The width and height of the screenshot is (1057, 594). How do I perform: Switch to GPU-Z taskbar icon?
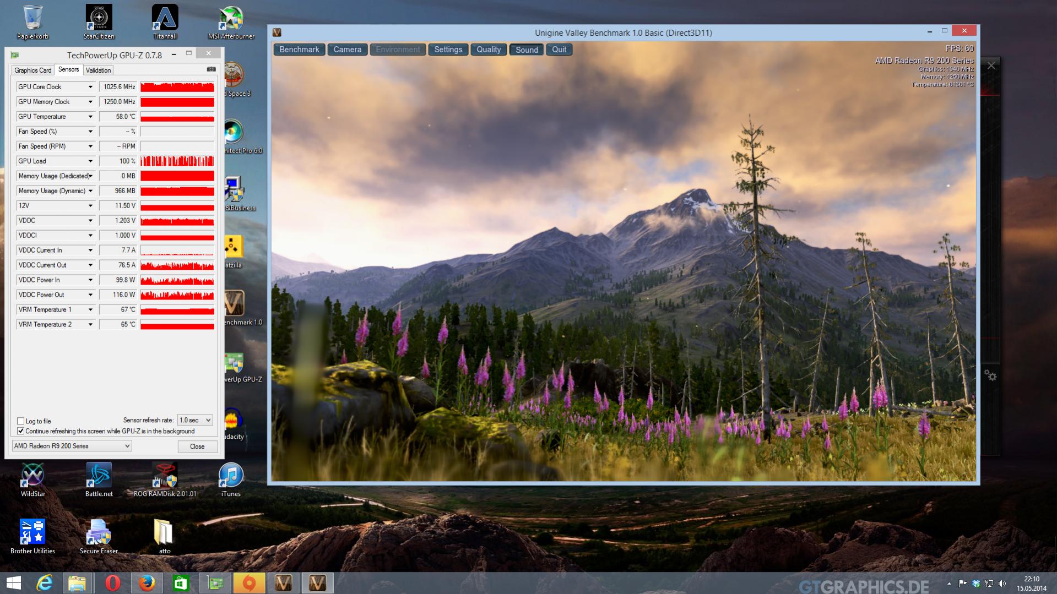[x=215, y=583]
